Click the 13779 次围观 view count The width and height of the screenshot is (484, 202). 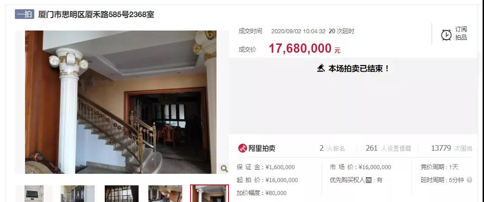click(452, 148)
